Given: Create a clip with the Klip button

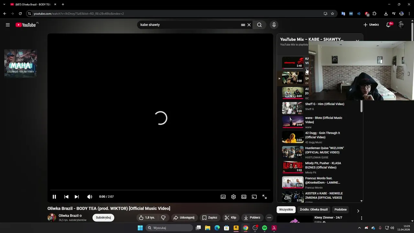Looking at the screenshot, I should tap(231, 218).
